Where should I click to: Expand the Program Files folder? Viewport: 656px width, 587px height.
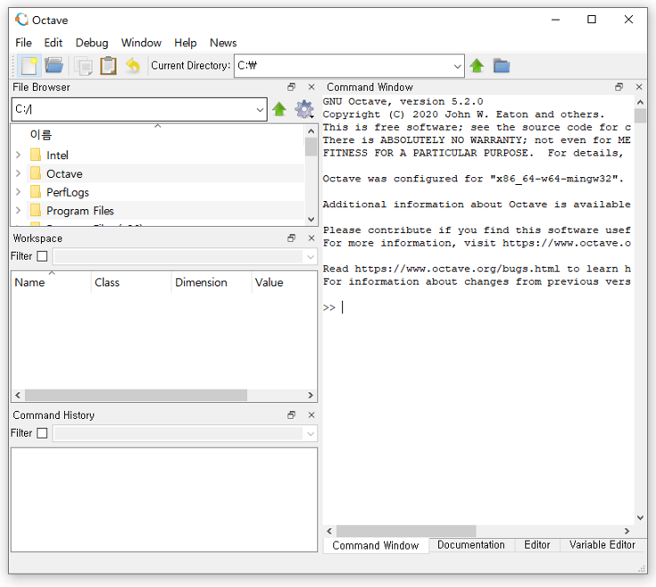click(x=18, y=210)
